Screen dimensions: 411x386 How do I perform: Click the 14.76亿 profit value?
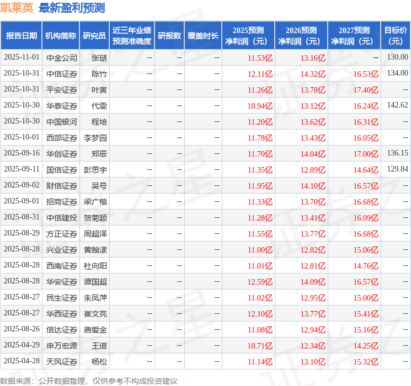point(366,266)
